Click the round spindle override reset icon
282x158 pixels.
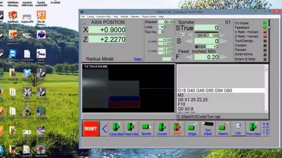click(x=183, y=34)
